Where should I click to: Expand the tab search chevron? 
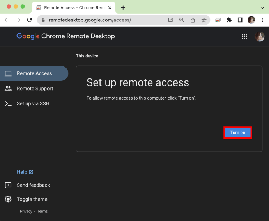[262, 8]
